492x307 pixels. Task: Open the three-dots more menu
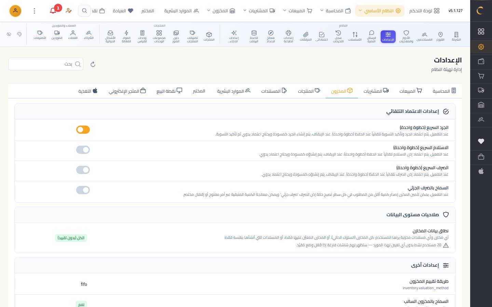[34, 11]
